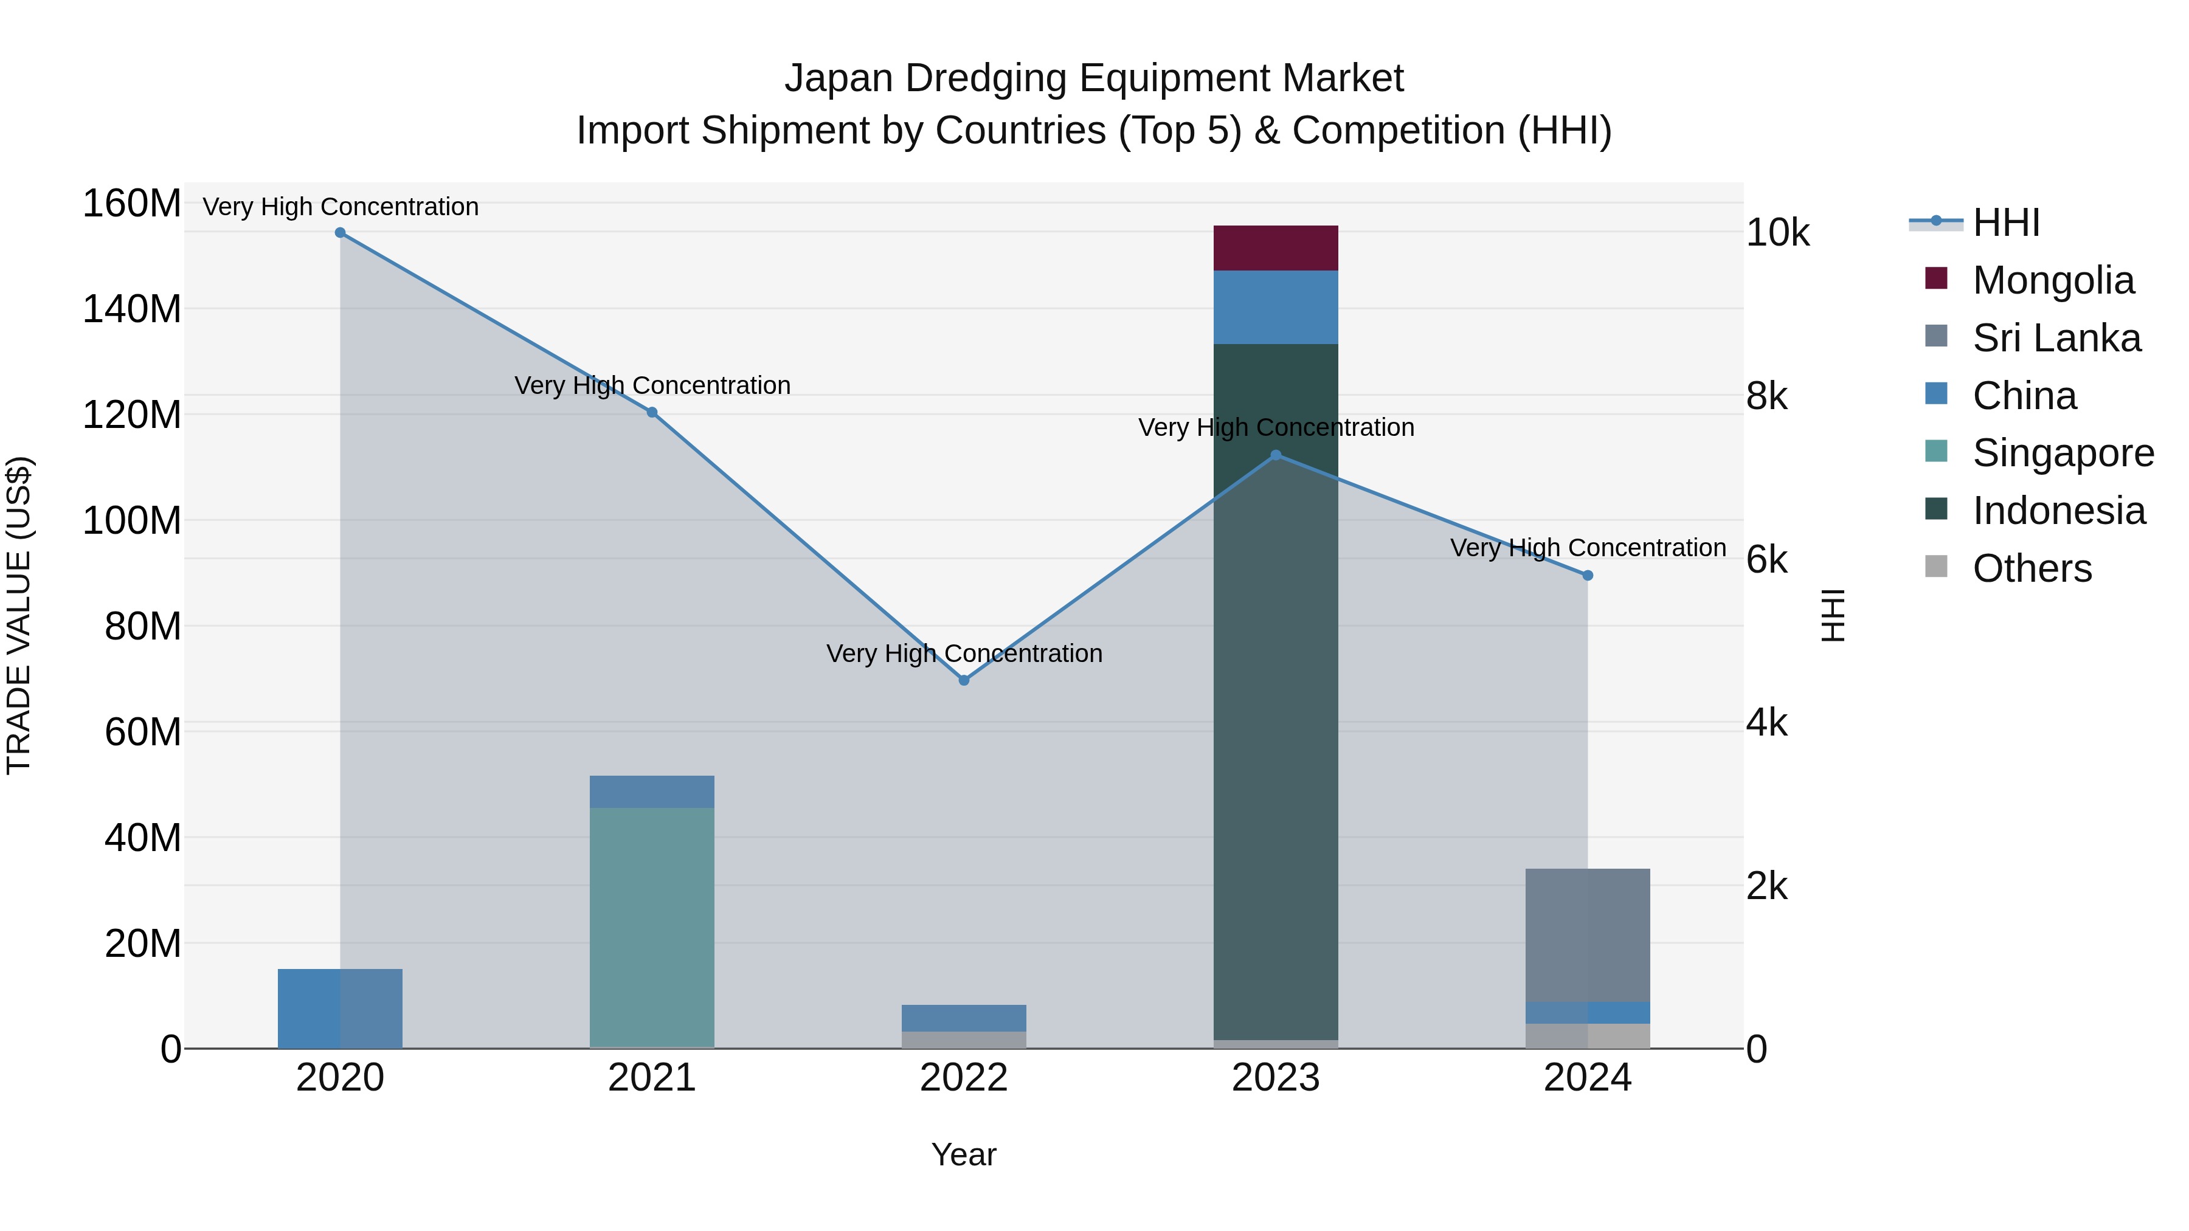The height and width of the screenshot is (1231, 2189).
Task: Click the Singapore teal color swatch
Action: coord(1936,450)
